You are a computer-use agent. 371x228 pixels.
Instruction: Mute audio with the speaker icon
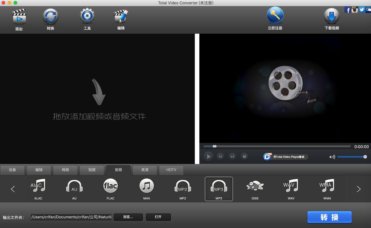tap(332, 157)
